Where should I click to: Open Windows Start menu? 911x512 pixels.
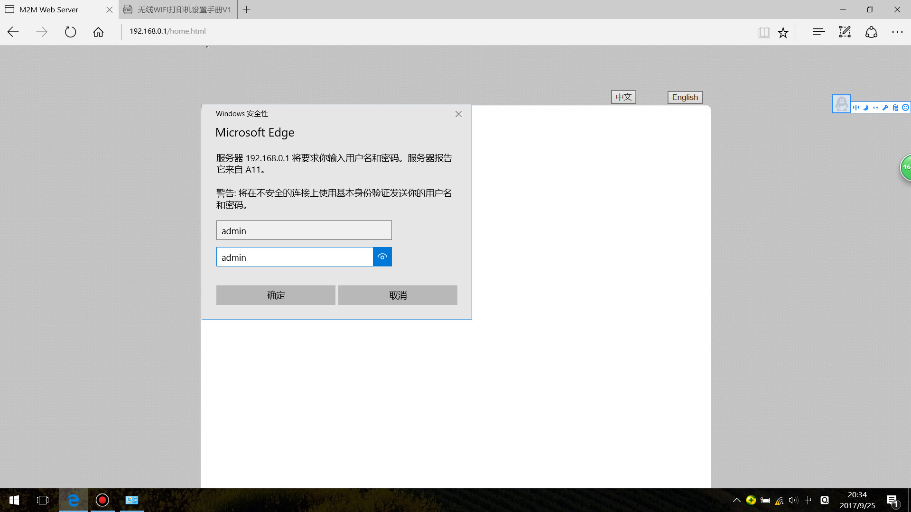(14, 500)
